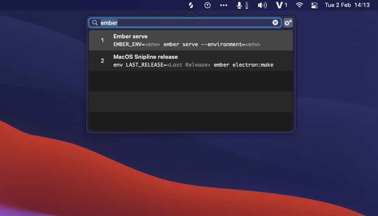Screen dimensions: 378x216
Task: Open the Wi-Fi status menu
Action: click(299, 5)
